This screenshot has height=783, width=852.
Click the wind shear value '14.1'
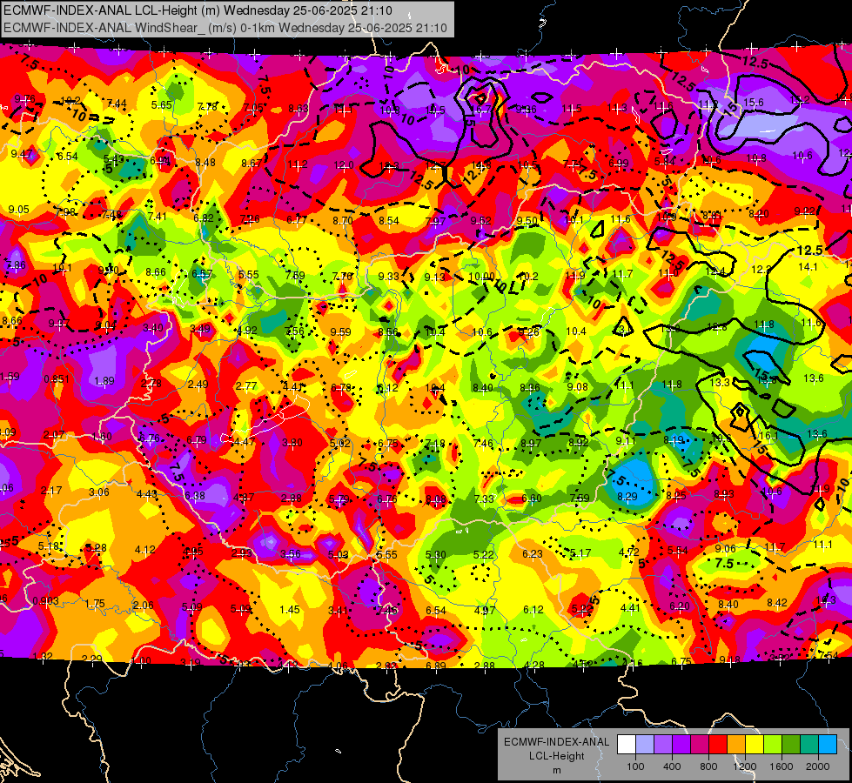pos(808,267)
